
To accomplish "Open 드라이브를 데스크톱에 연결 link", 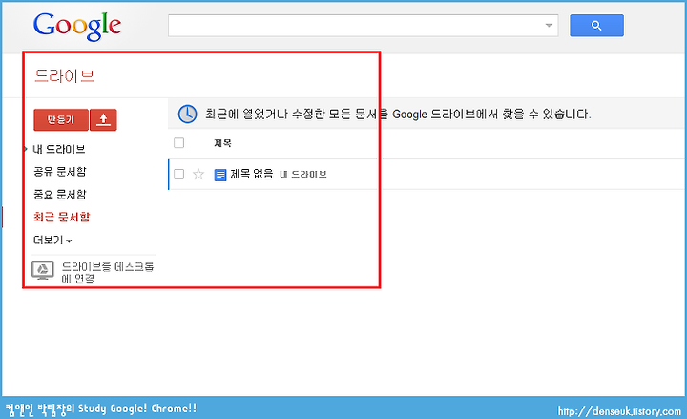I will pyautogui.click(x=107, y=272).
